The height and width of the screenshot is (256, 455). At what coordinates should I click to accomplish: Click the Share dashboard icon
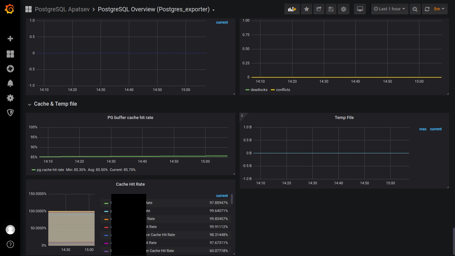pos(319,9)
